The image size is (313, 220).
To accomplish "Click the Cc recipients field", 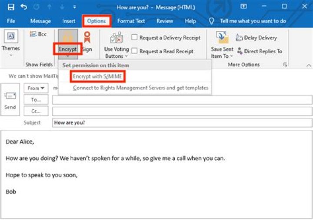I will click(x=182, y=111).
